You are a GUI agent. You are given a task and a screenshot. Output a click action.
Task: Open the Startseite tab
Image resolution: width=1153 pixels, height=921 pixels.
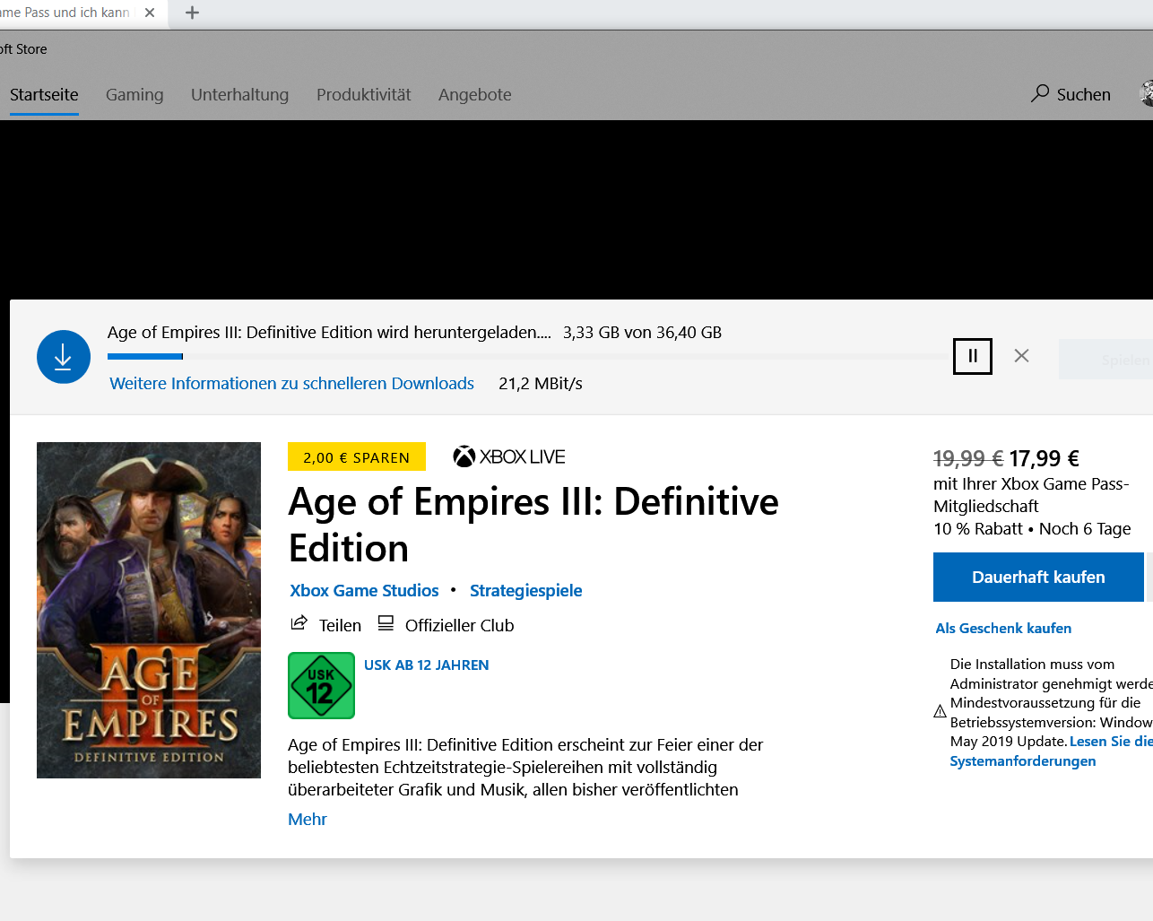coord(44,94)
